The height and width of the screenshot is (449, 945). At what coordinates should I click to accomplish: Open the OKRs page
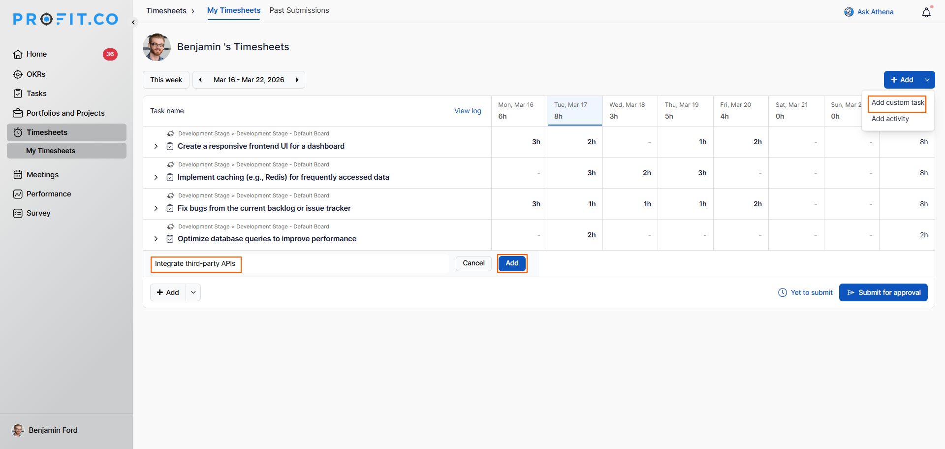pyautogui.click(x=35, y=74)
